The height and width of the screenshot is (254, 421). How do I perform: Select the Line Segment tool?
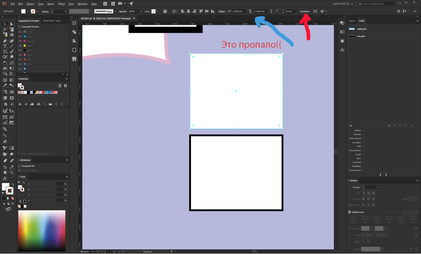[12, 46]
